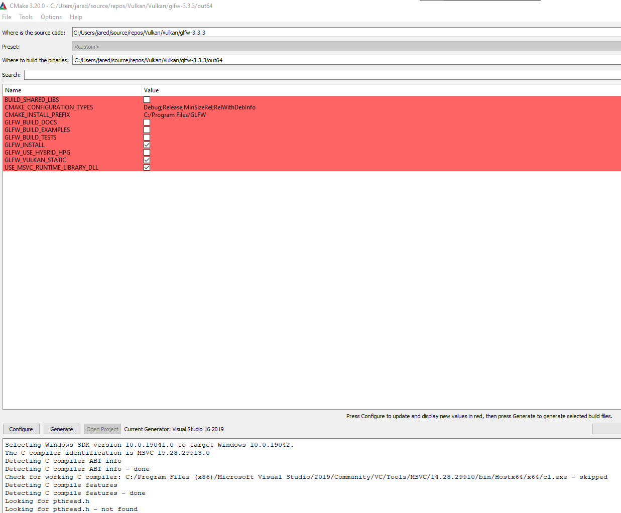Open the Help menu

click(x=76, y=17)
